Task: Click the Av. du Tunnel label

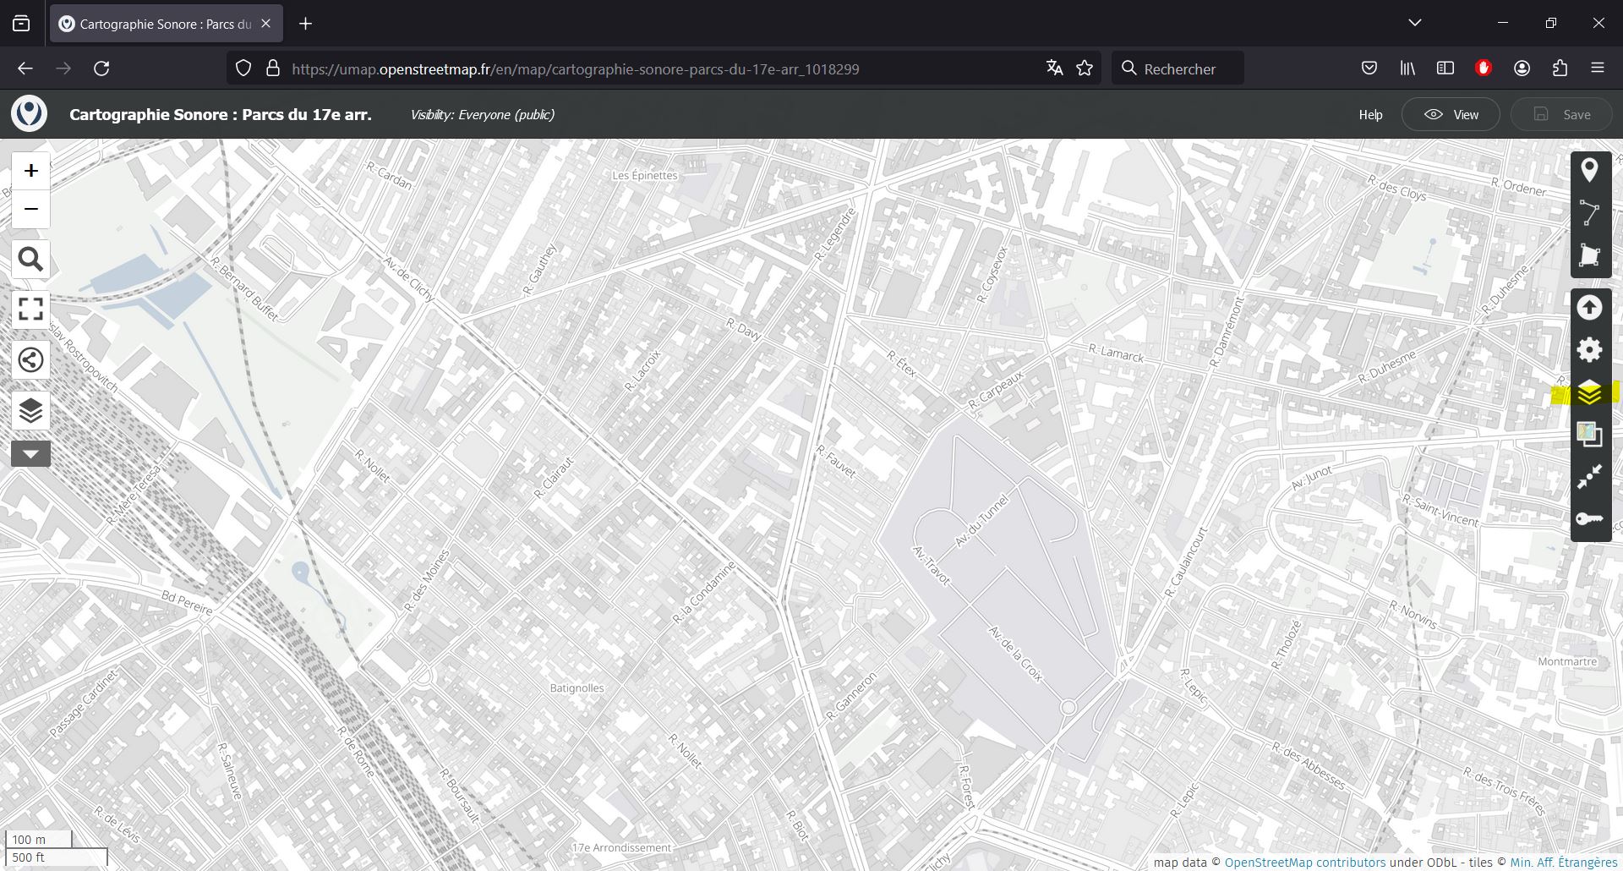Action: (x=982, y=520)
